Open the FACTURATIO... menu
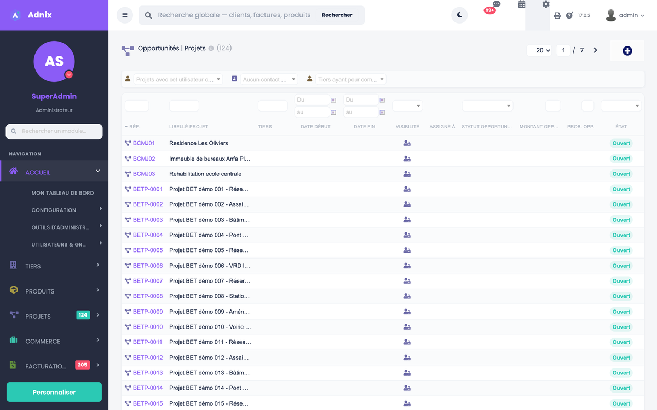 click(x=54, y=366)
